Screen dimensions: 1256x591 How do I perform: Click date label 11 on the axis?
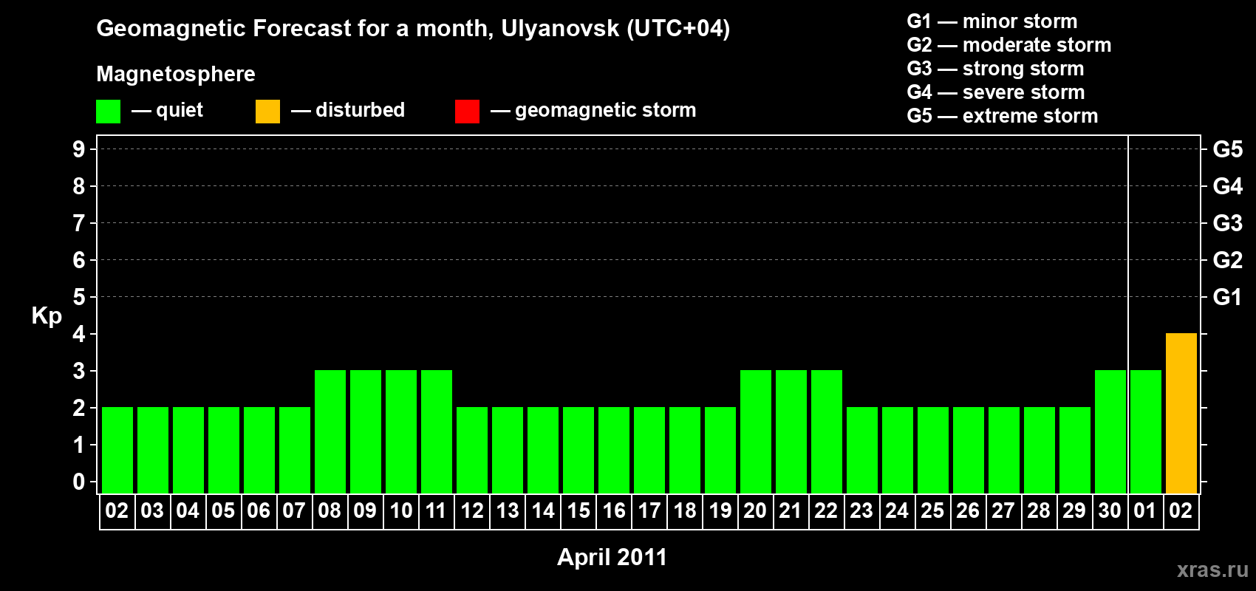(436, 511)
